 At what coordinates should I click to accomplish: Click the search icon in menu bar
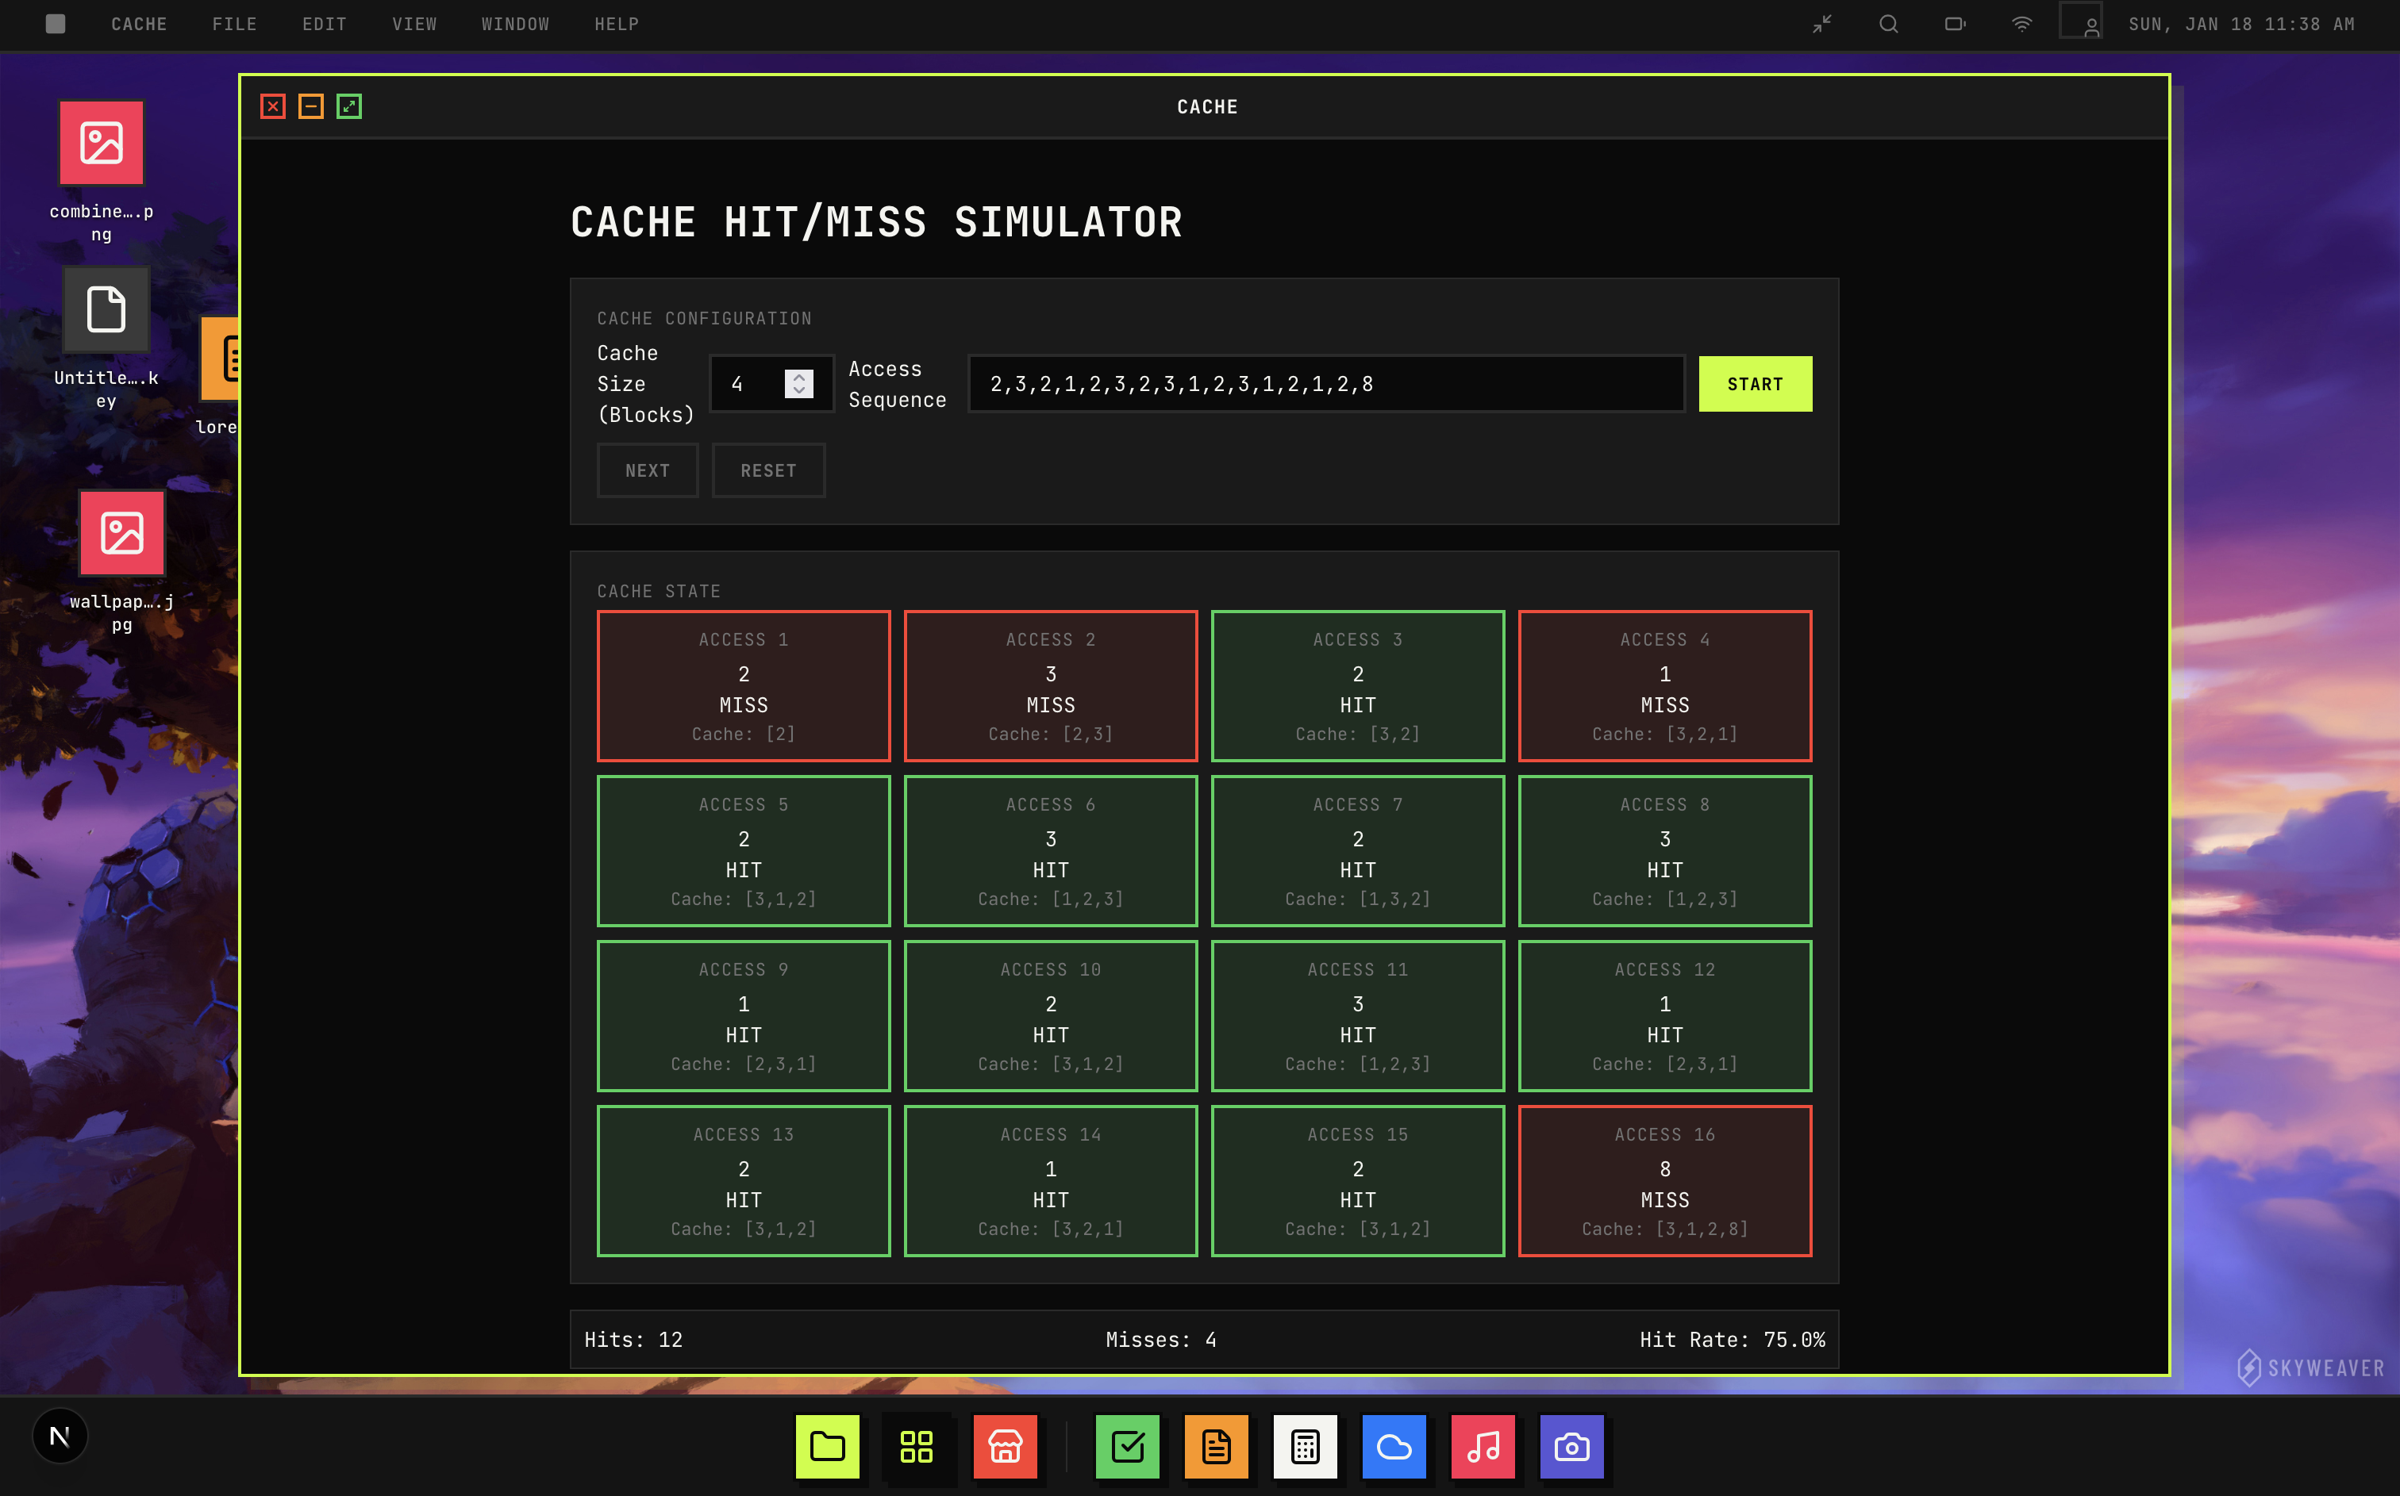pos(1888,24)
